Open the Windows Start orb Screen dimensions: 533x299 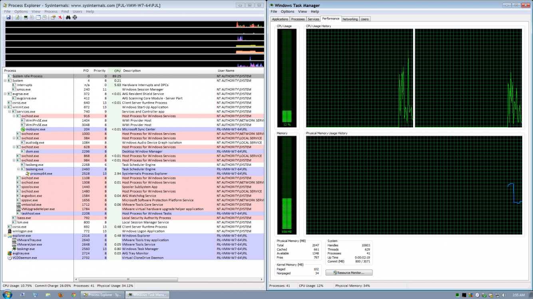(x=8, y=295)
